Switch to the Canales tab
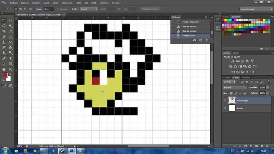The width and height of the screenshot is (274, 154). pos(227,77)
